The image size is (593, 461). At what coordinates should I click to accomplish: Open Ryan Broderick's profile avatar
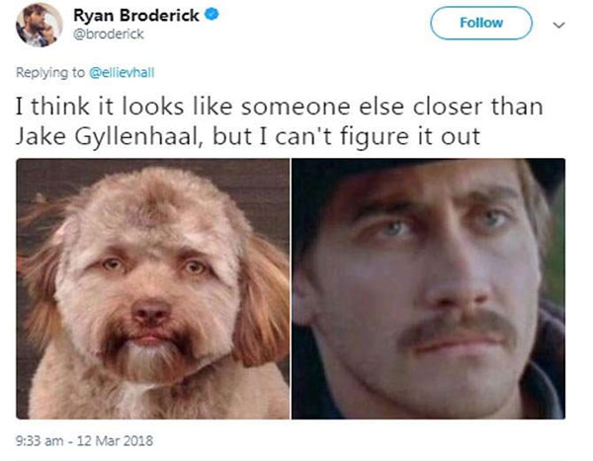click(x=39, y=25)
